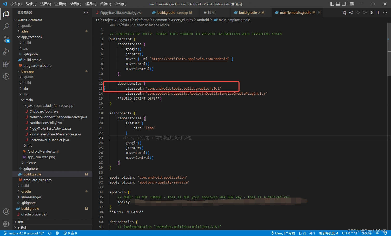Open Source Control view with 22 badge
391x236 pixels.
[x=6, y=39]
